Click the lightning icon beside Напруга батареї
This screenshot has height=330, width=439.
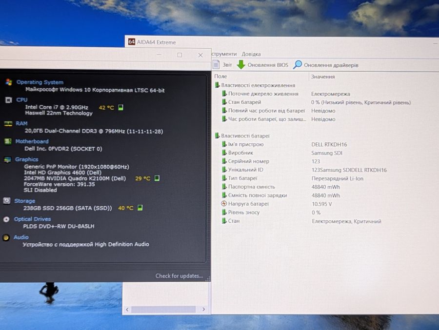(224, 203)
